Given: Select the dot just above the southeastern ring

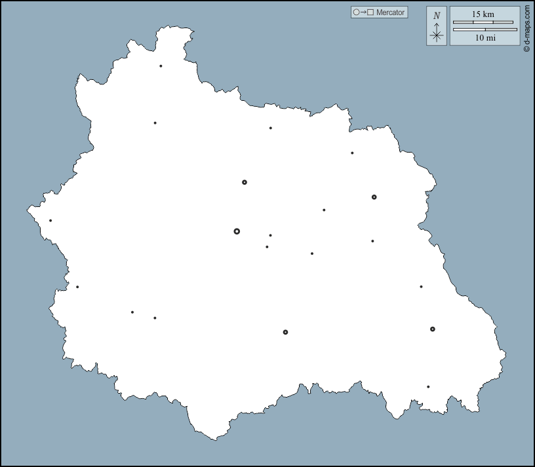Looking at the screenshot, I should coord(421,287).
